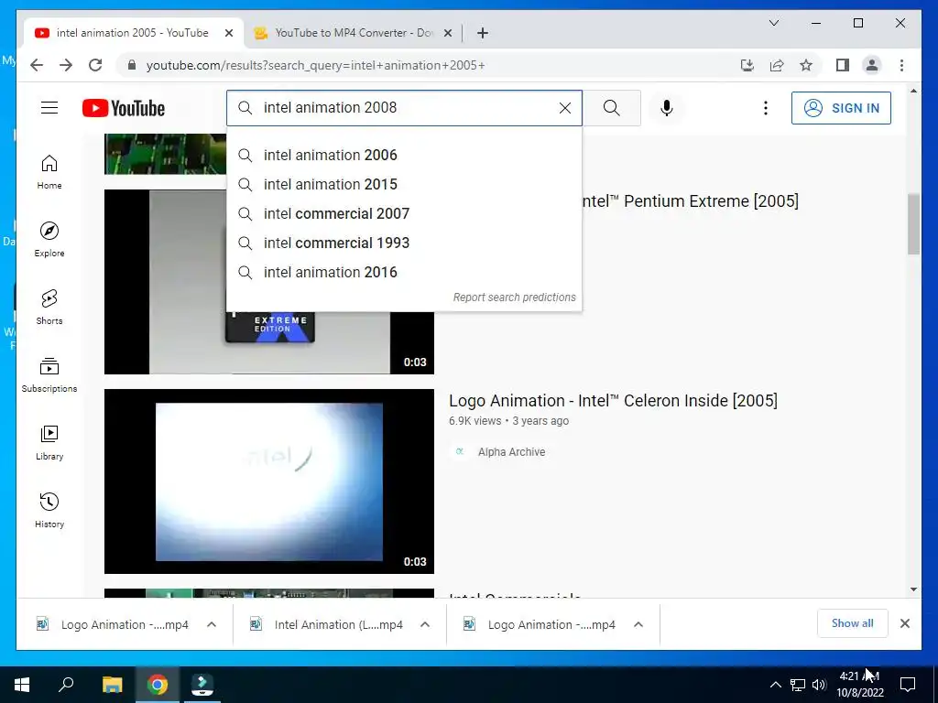Open the volume control in system tray
Viewport: 938px width, 703px height.
[x=819, y=685]
